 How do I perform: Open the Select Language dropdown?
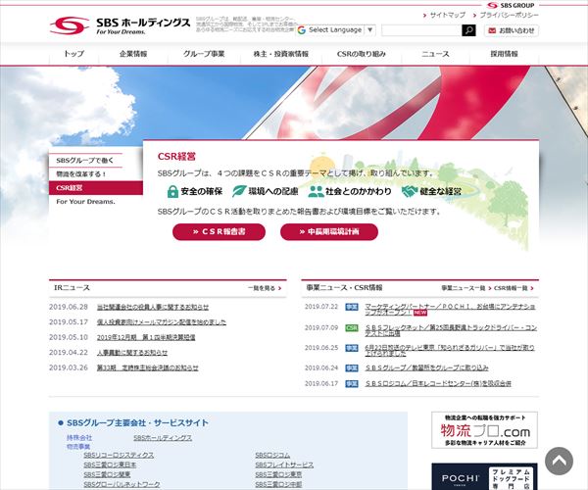point(335,30)
